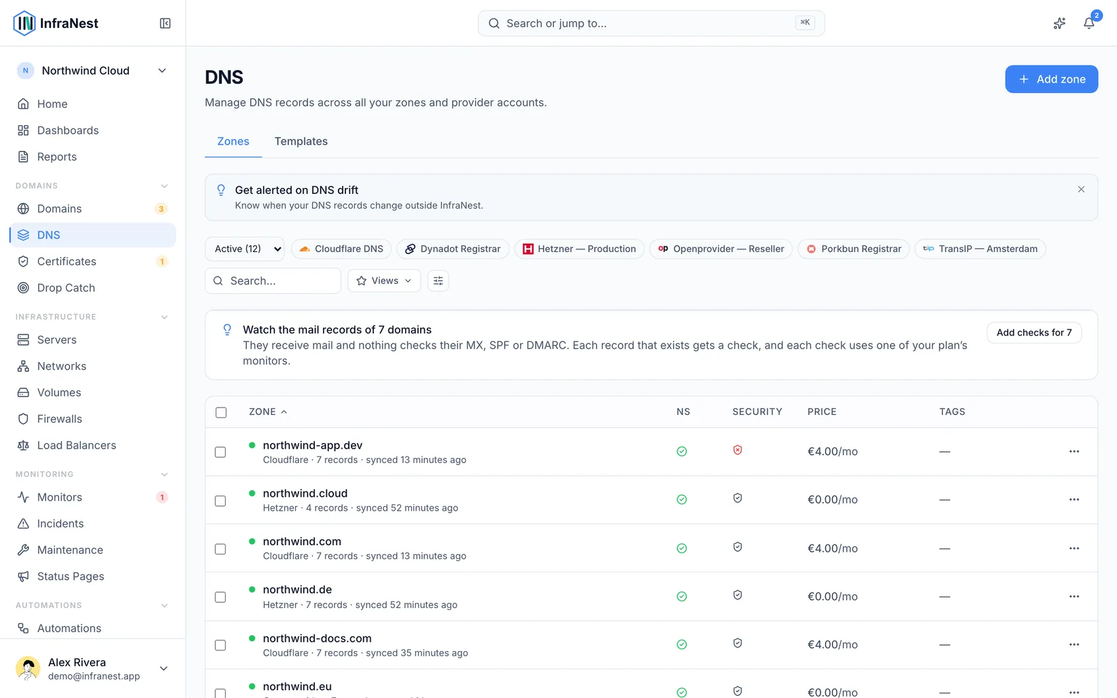Select the Zones tab
The width and height of the screenshot is (1117, 698).
pyautogui.click(x=233, y=141)
